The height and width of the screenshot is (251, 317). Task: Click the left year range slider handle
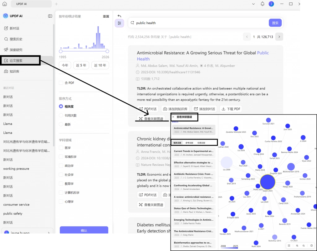pos(61,51)
